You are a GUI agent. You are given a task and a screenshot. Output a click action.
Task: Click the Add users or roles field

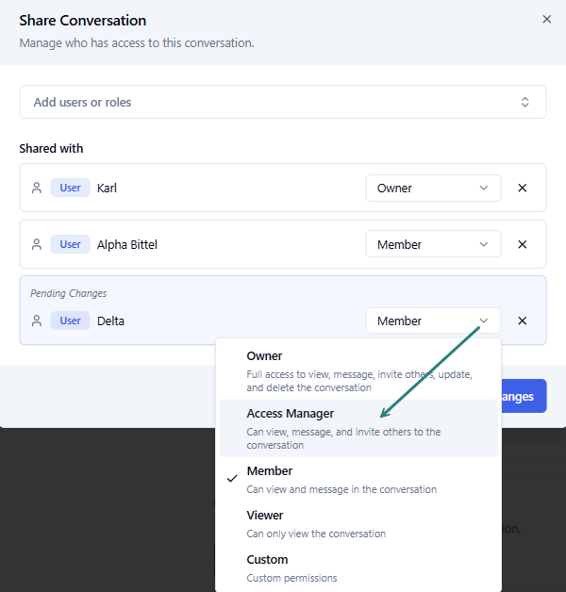(x=264, y=102)
